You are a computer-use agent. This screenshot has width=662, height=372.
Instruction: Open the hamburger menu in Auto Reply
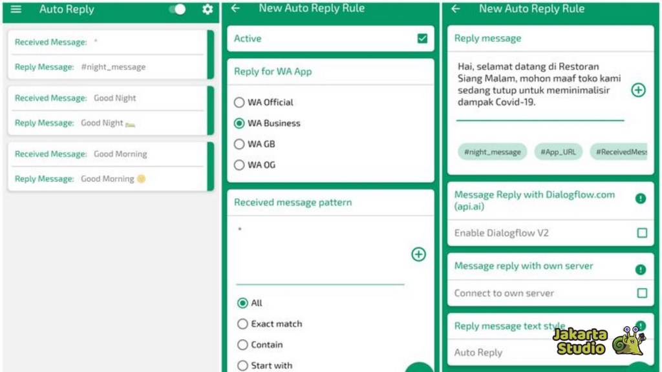click(x=16, y=9)
